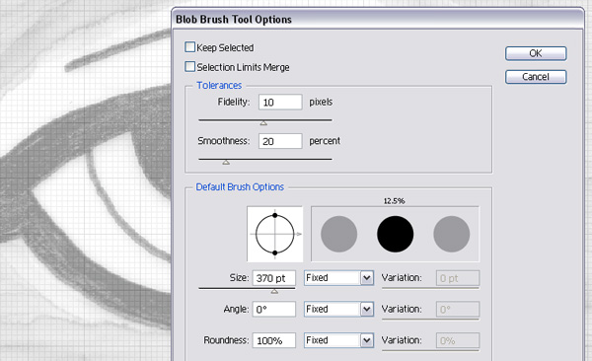Click the Roundness Variation 0% field

click(458, 340)
